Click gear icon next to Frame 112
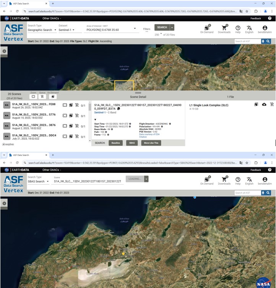 pos(108,135)
